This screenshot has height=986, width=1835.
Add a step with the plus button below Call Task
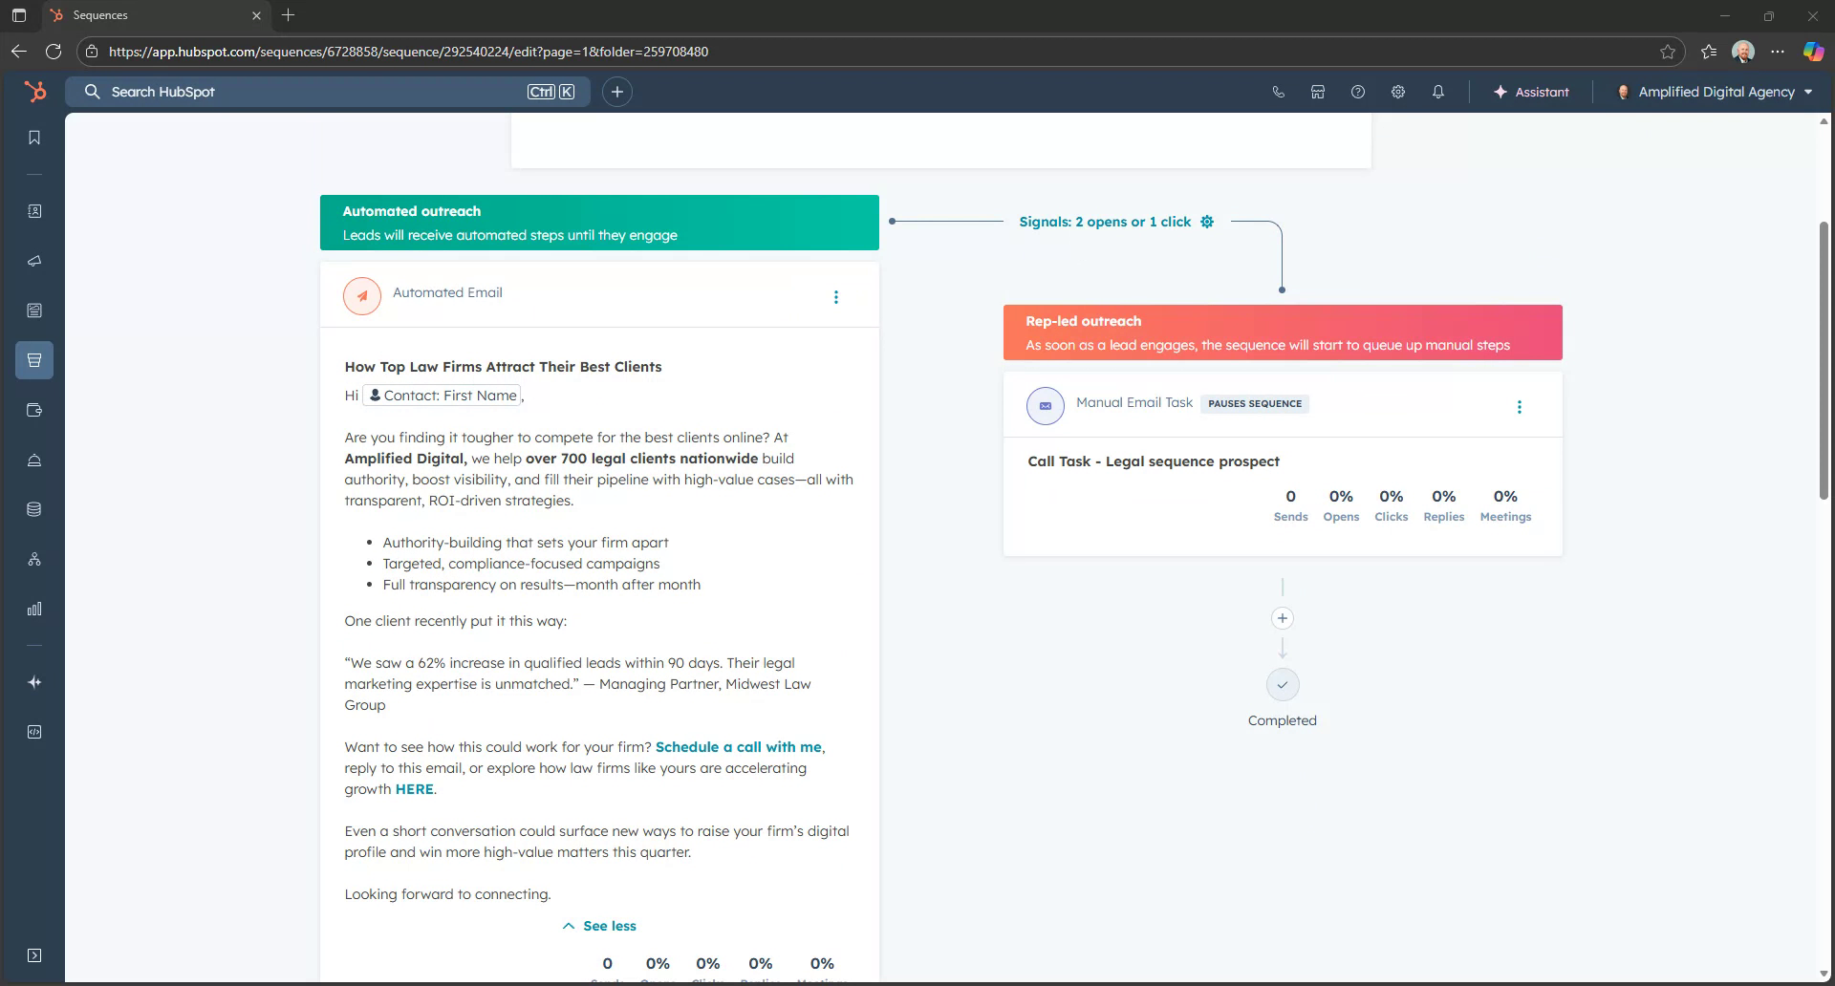(x=1282, y=618)
